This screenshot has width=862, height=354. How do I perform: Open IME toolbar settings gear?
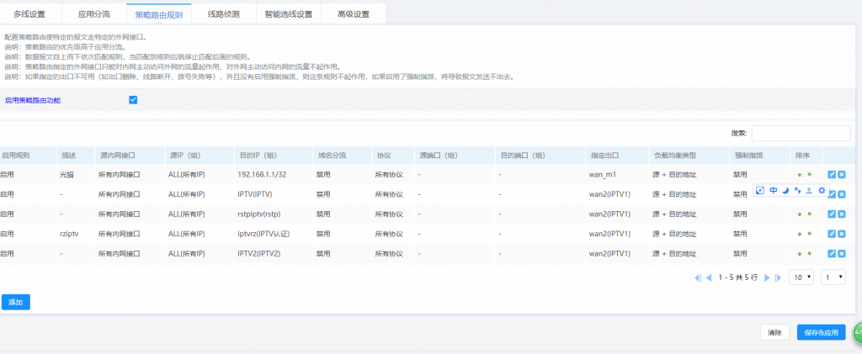[822, 191]
